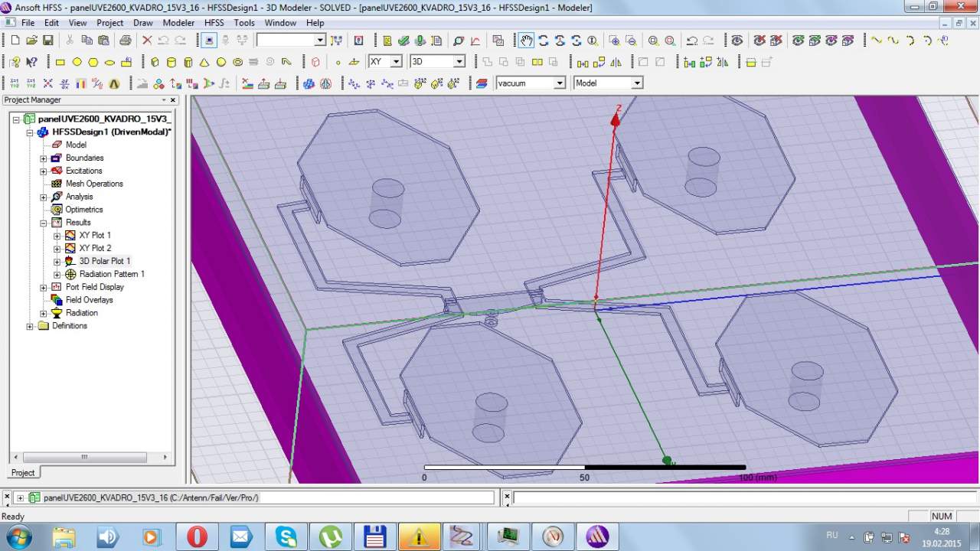Click the What's This help cursor icon
980x551 pixels.
click(x=31, y=62)
